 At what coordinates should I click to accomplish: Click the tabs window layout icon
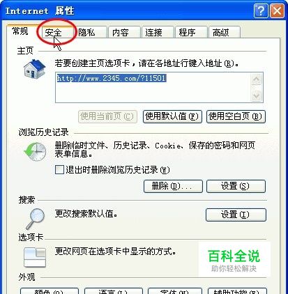coord(35,257)
